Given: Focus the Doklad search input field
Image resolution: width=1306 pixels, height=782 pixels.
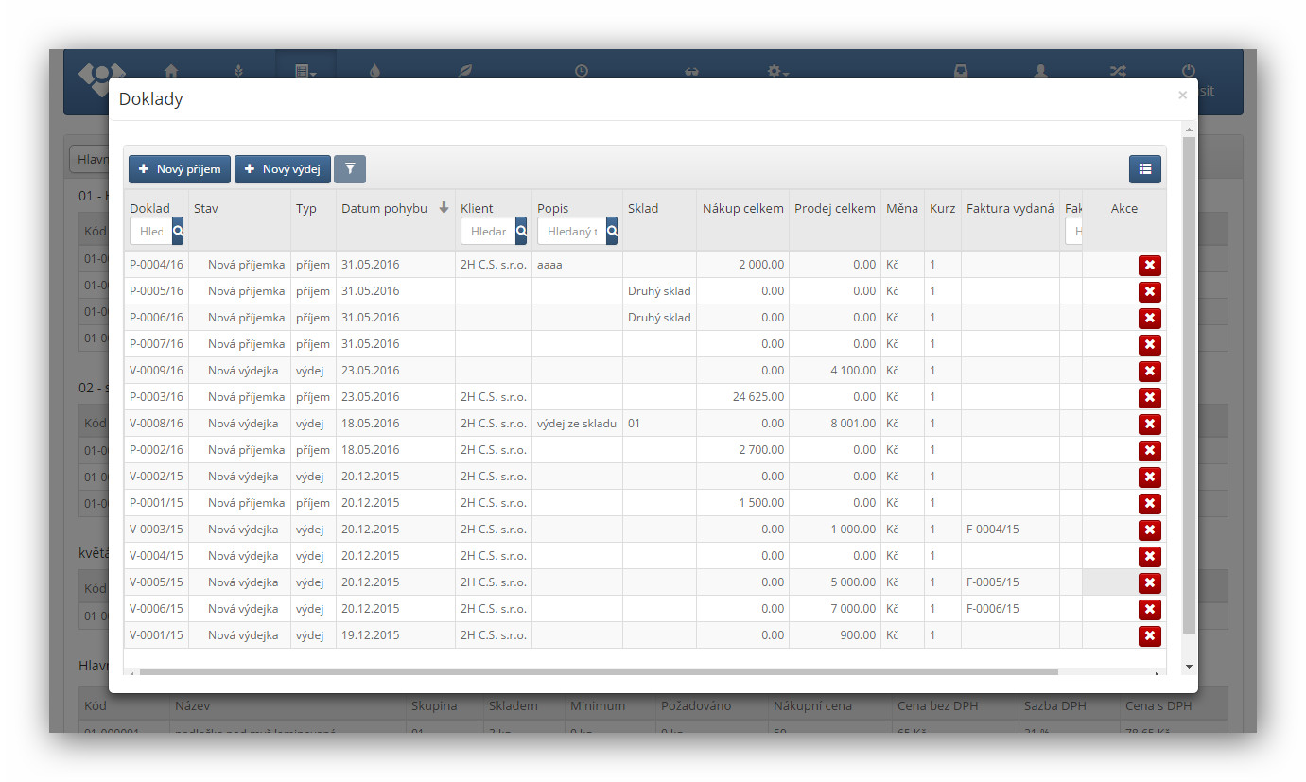Looking at the screenshot, I should [x=151, y=231].
